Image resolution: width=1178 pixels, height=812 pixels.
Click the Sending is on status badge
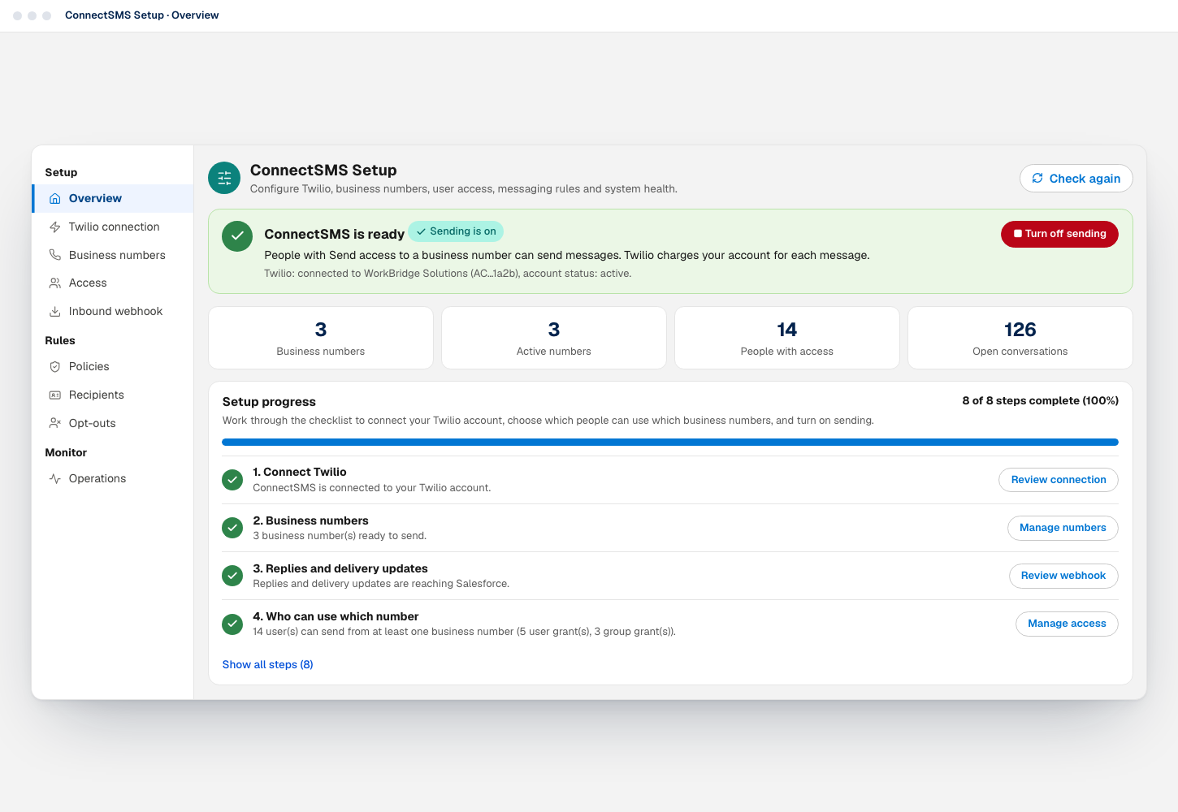(456, 231)
